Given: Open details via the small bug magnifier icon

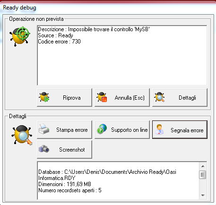Looking at the screenshot, I should point(159,97).
